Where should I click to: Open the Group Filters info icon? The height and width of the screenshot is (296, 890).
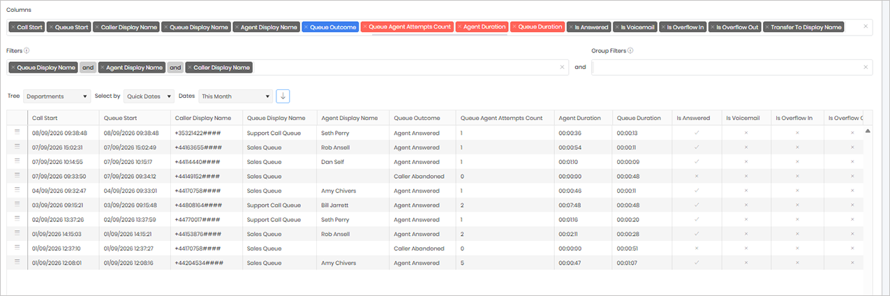[630, 51]
